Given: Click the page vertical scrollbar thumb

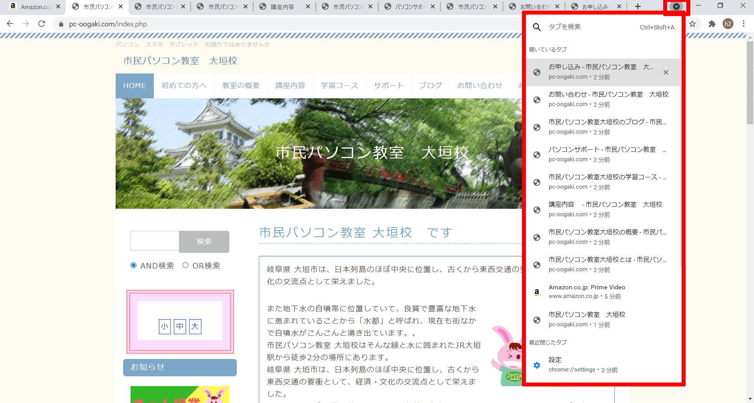Looking at the screenshot, I should pos(750,83).
